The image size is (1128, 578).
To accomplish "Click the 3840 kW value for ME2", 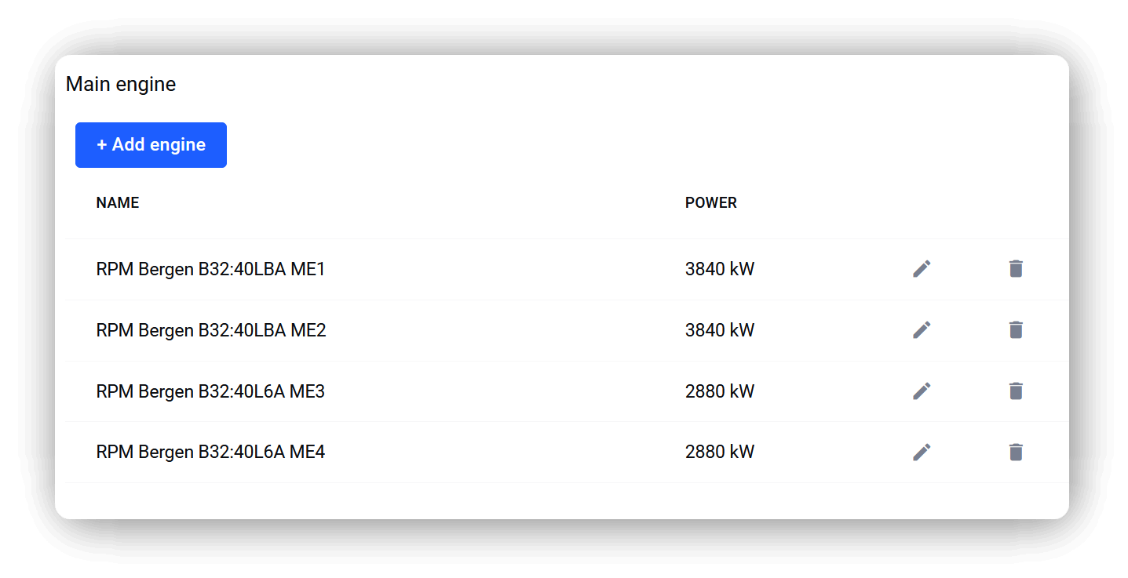I will (720, 331).
